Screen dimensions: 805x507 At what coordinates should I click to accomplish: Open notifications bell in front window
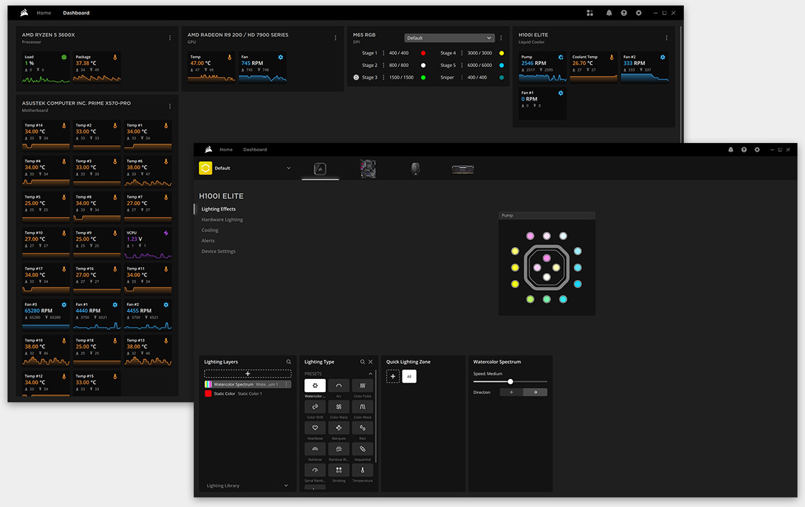[730, 150]
